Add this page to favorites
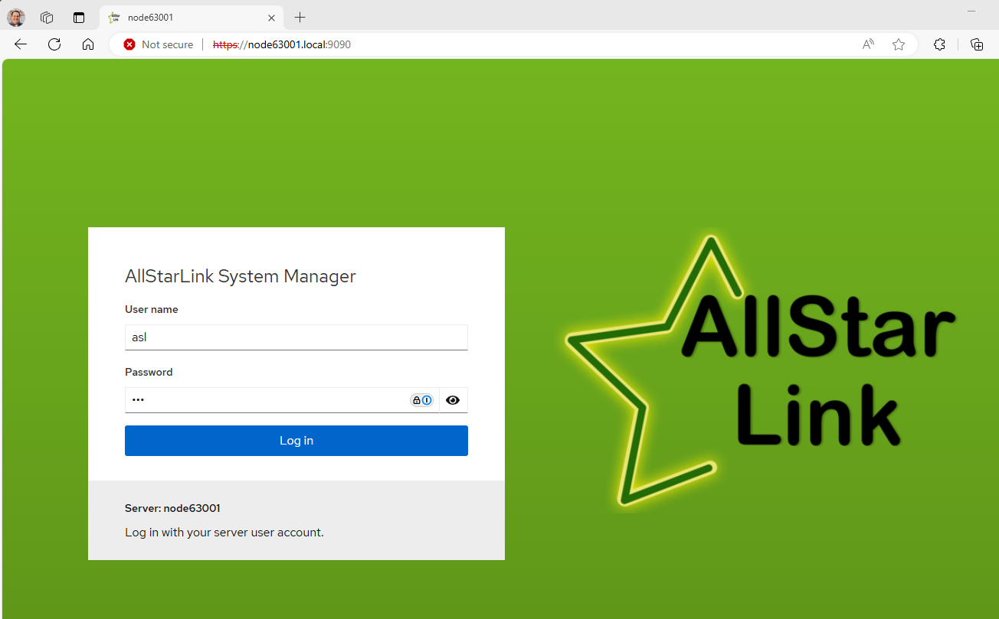999x619 pixels. coord(899,44)
